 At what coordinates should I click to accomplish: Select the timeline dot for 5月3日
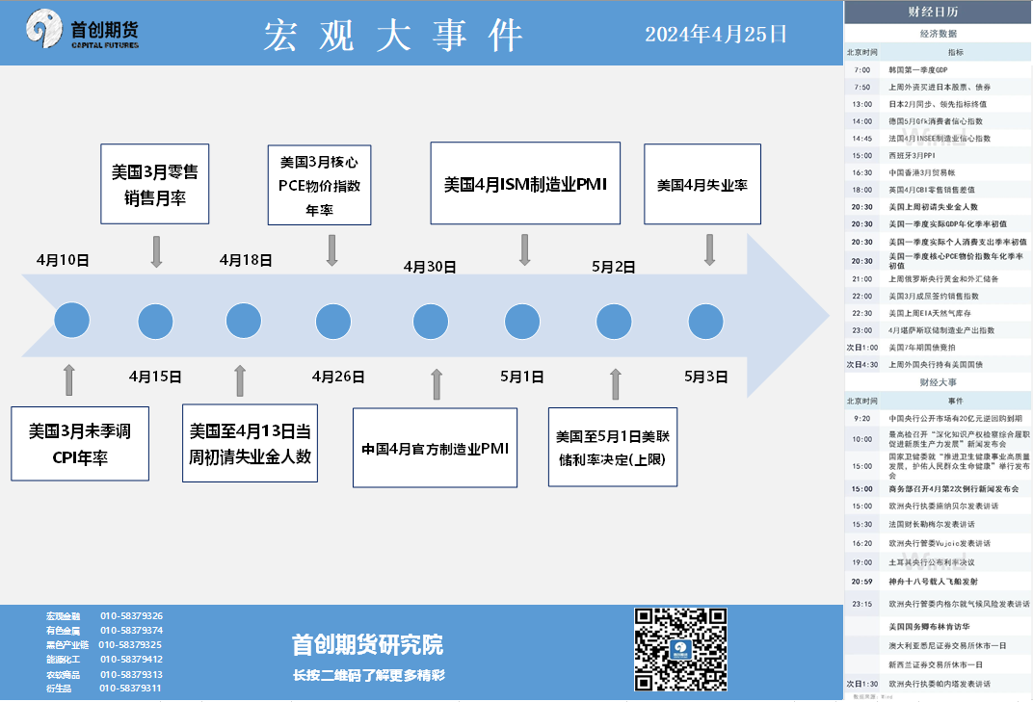click(x=705, y=322)
